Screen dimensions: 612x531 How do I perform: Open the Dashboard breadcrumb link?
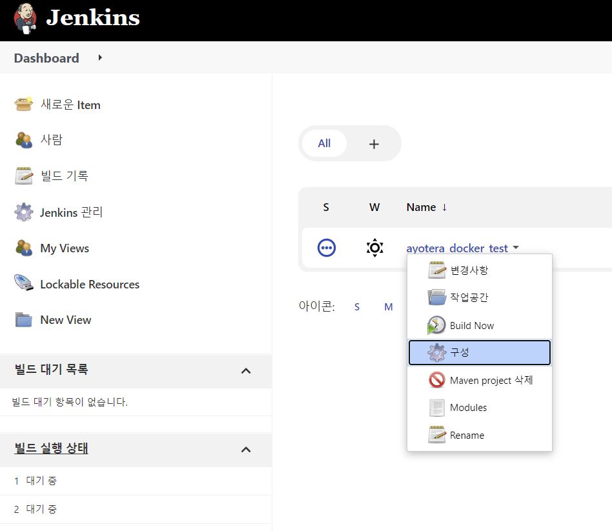(x=46, y=58)
